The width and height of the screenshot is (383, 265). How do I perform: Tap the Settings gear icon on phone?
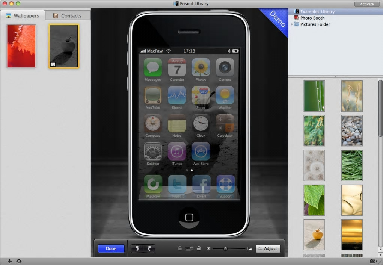coord(153,151)
